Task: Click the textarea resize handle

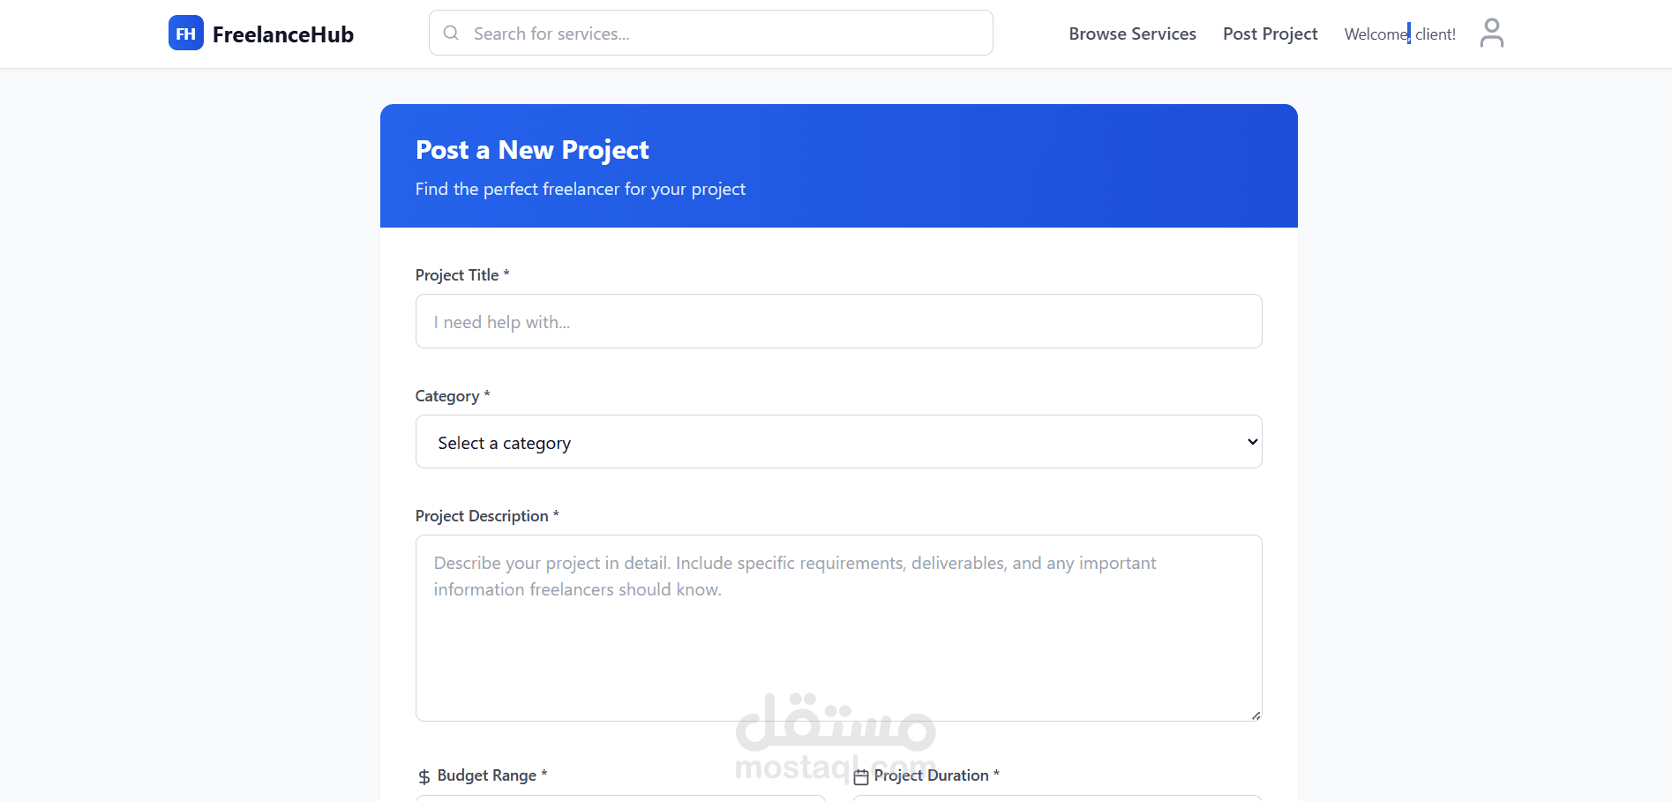Action: pyautogui.click(x=1256, y=715)
